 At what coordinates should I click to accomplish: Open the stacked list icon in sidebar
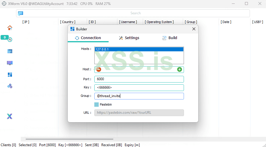pyautogui.click(x=10, y=51)
